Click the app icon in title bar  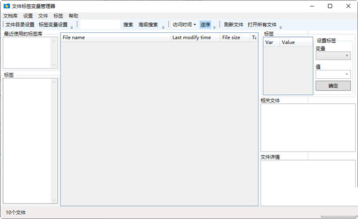pyautogui.click(x=7, y=6)
